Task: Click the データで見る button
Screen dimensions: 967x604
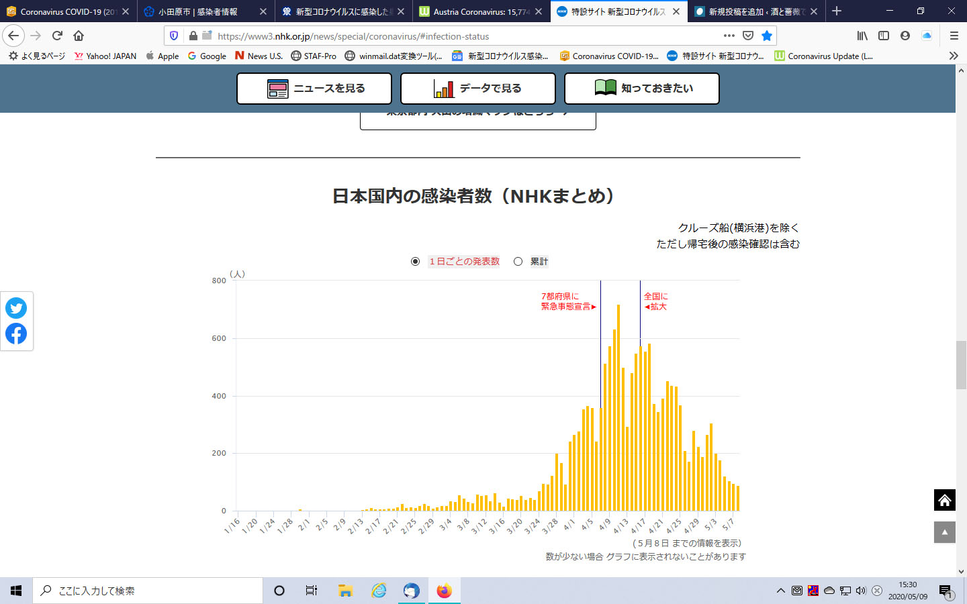Action: [477, 89]
